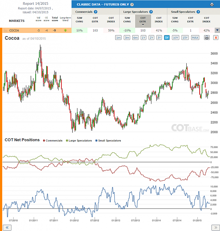
Task: Toggle Commercials series in legend
Action: pos(53,140)
